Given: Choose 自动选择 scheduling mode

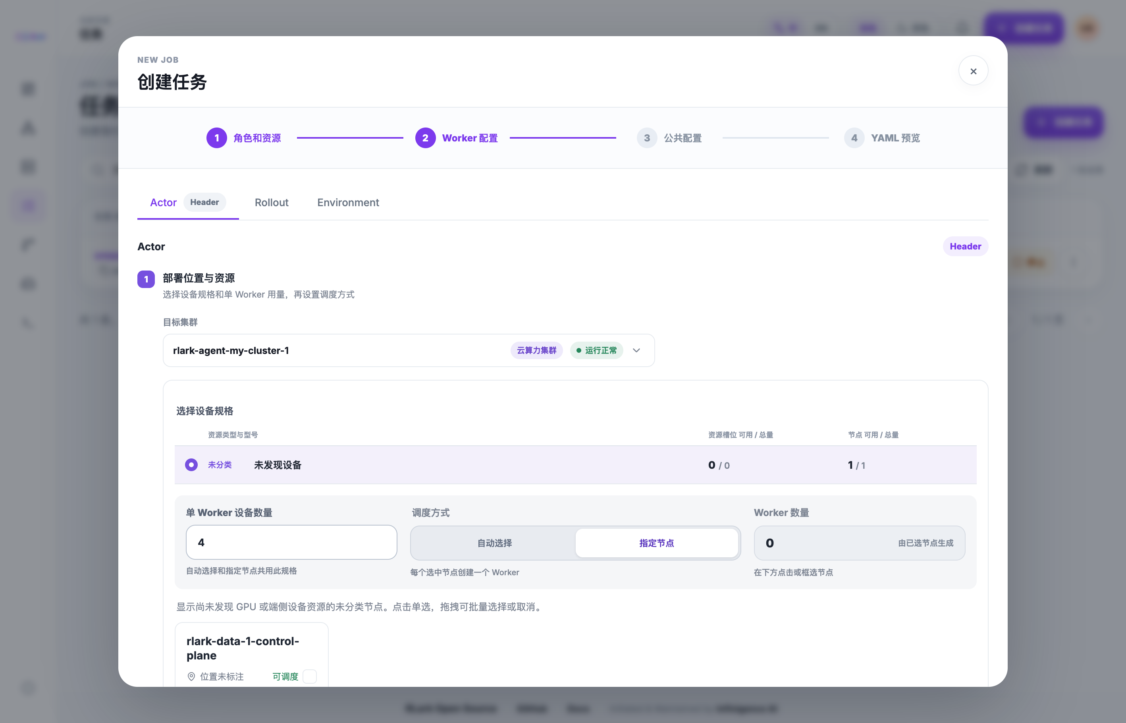Looking at the screenshot, I should click(494, 543).
